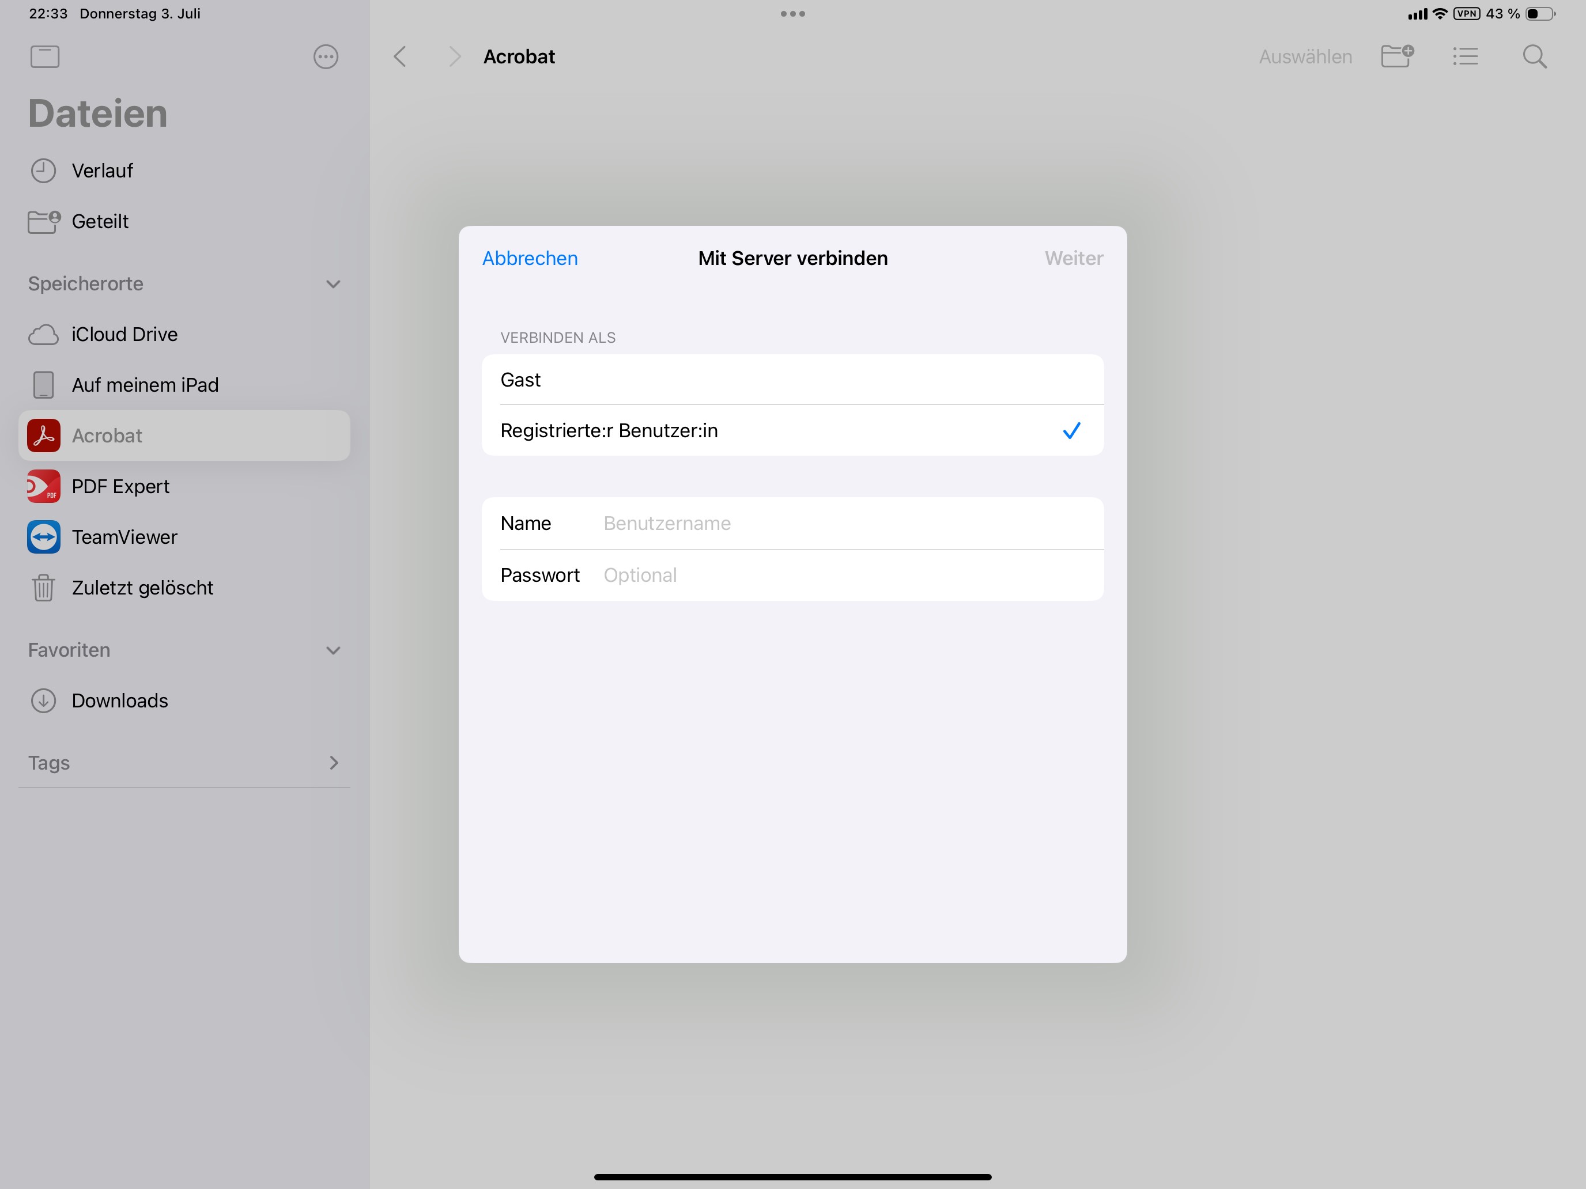Focus the Benutzername name field
The width and height of the screenshot is (1586, 1189).
coord(846,523)
